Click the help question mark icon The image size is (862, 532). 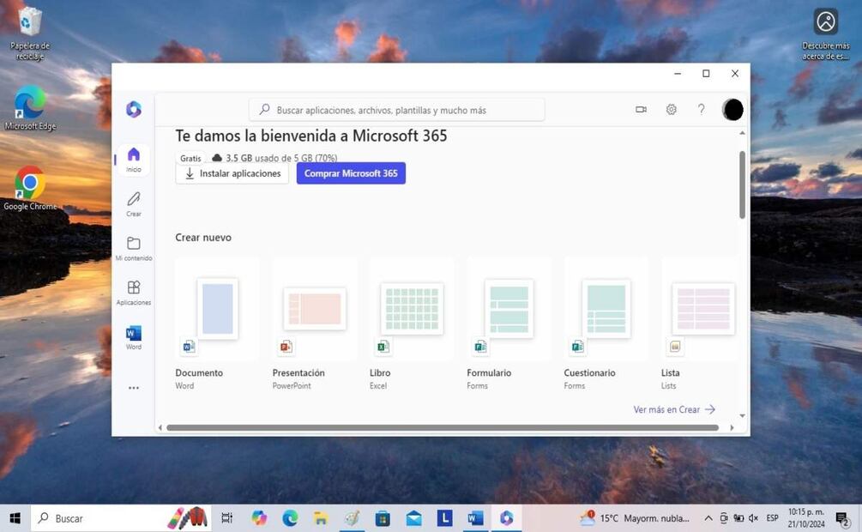701,110
